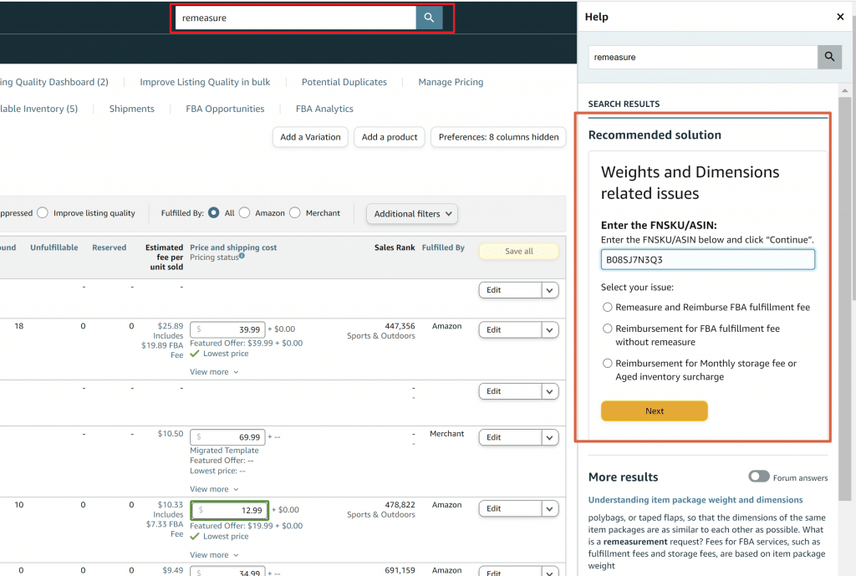Screen dimensions: 856x576
Task: Open Understanding item package weight link
Action: point(695,500)
